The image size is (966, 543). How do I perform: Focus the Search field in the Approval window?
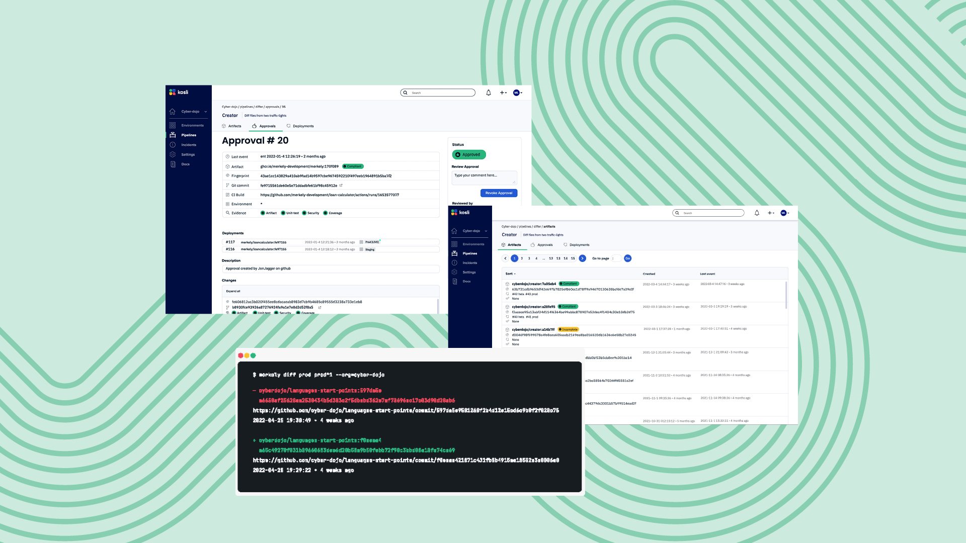coord(438,93)
